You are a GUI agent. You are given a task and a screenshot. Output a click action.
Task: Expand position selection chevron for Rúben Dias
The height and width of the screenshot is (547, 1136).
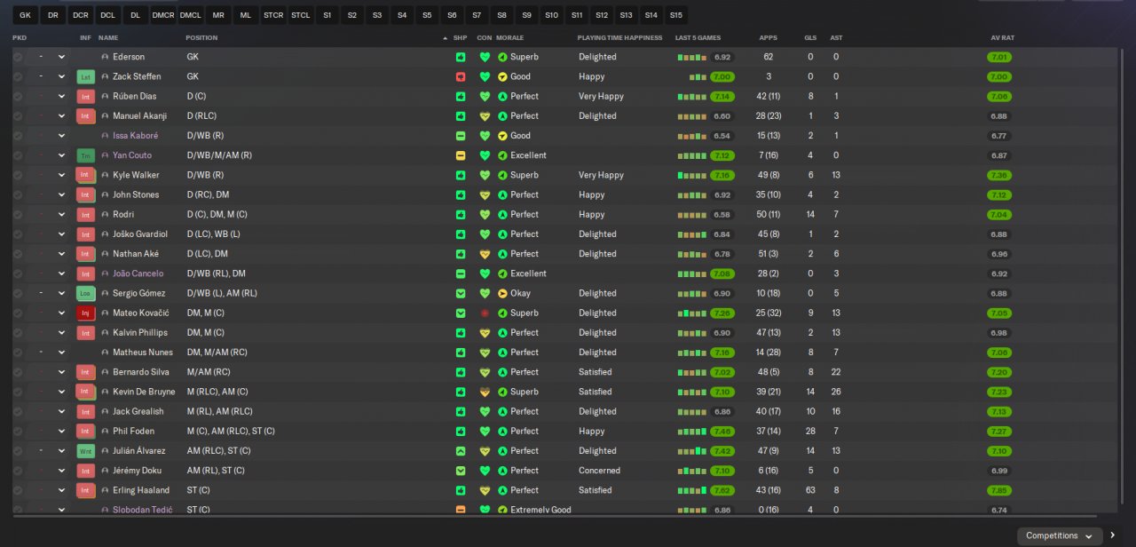coord(61,96)
